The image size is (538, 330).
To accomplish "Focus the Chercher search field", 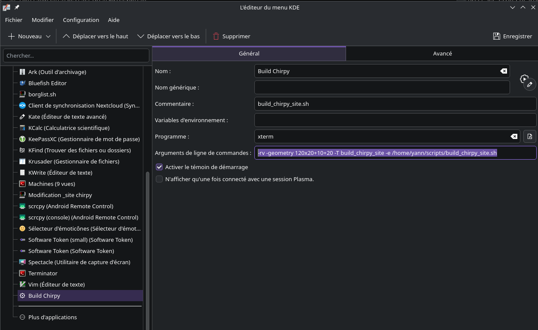I will click(76, 56).
